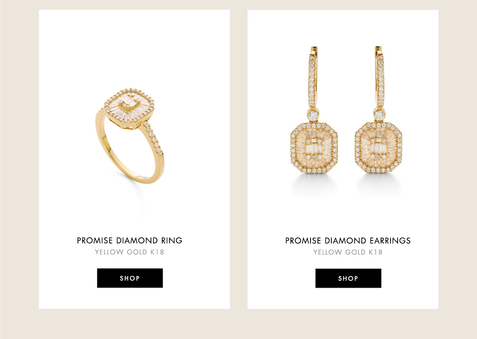Click Yellow Gold K18 text under the earrings
This screenshot has height=339, width=477.
(348, 252)
